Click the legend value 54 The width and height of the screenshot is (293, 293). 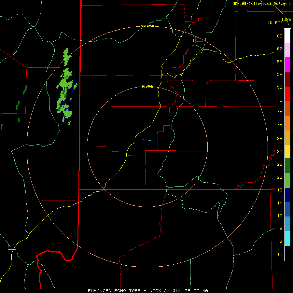280,74
